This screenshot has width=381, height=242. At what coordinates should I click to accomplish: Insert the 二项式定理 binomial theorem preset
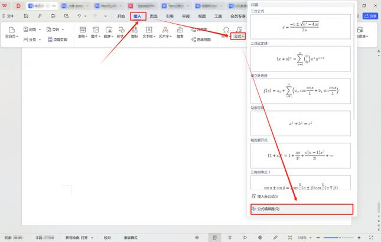[301, 59]
